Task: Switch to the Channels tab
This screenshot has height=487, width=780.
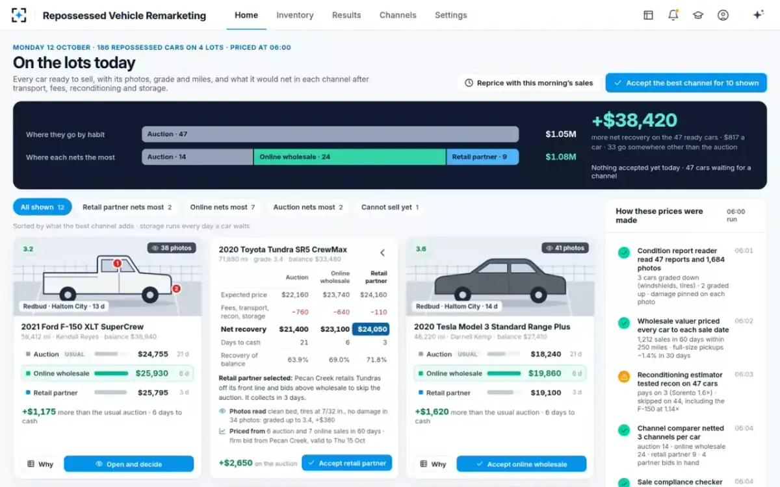Action: click(398, 15)
